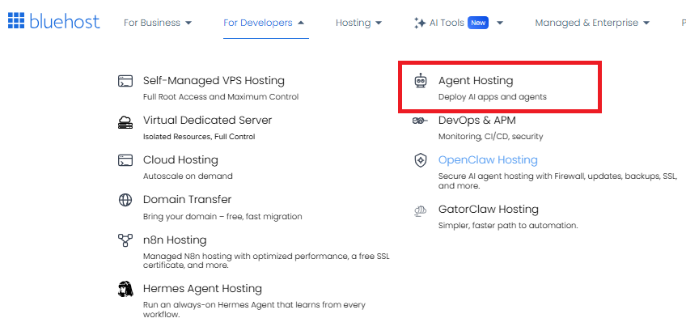Click 'Monitoring, CI/CD, security' description

(x=490, y=137)
